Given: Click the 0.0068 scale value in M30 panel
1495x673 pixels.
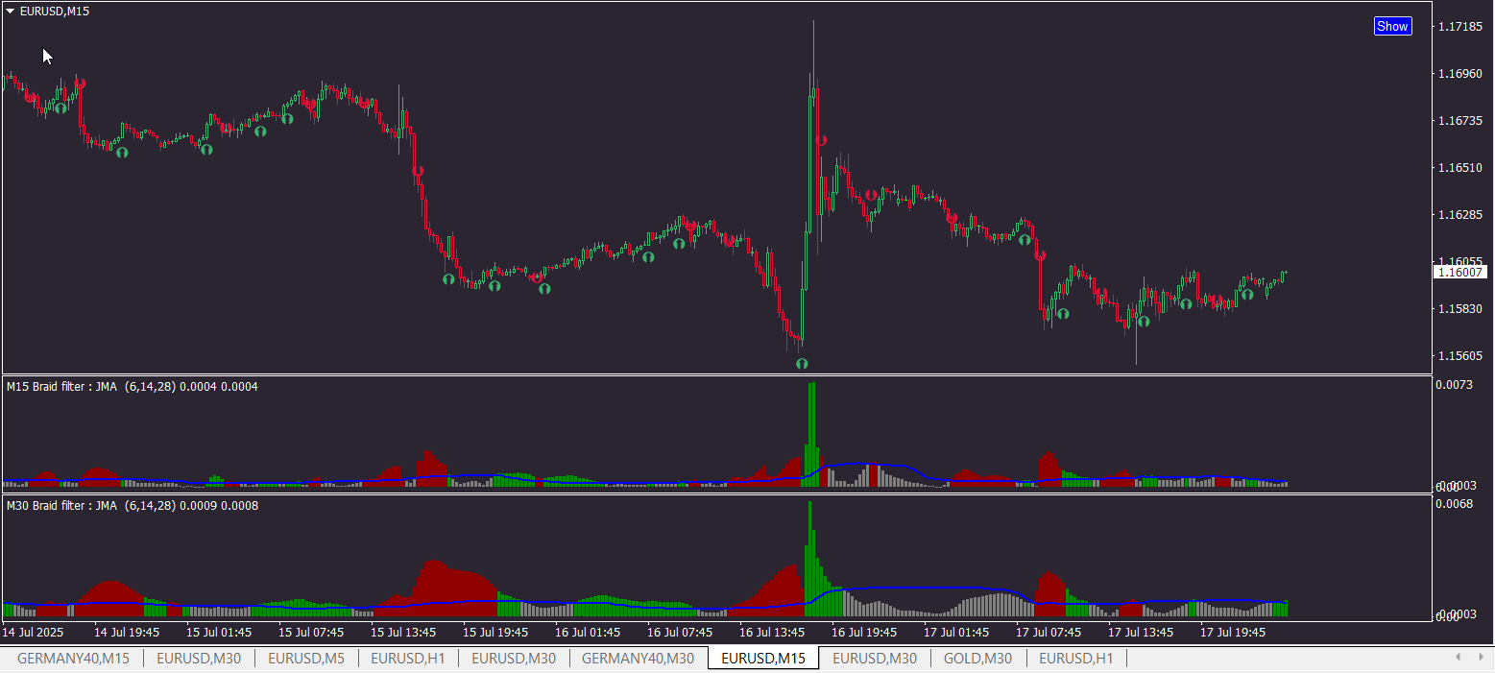Looking at the screenshot, I should [1454, 503].
